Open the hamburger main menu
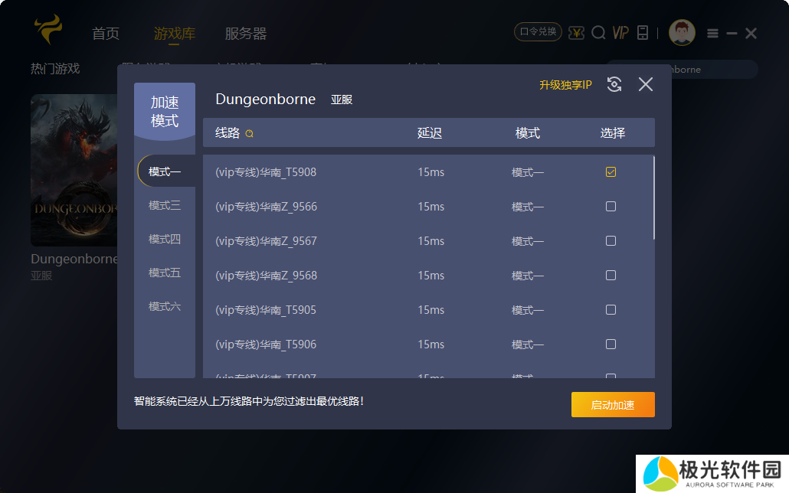 tap(712, 34)
